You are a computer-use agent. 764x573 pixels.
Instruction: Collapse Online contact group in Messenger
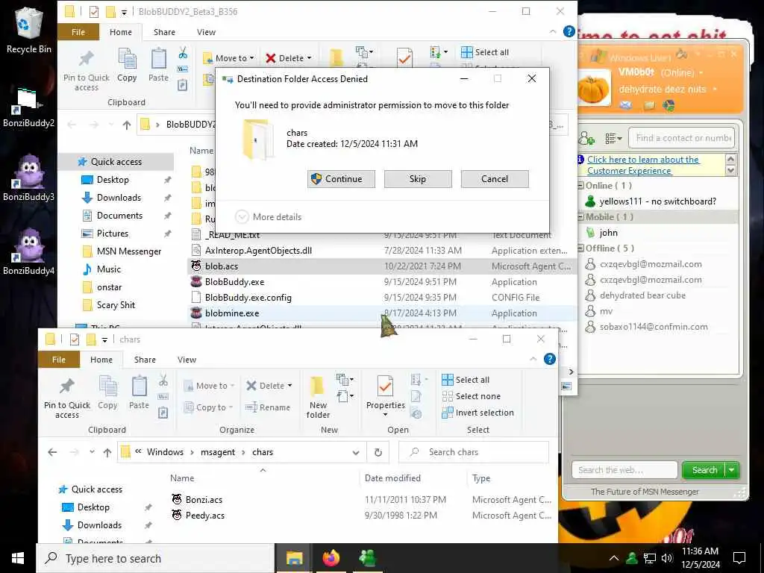pyautogui.click(x=580, y=186)
